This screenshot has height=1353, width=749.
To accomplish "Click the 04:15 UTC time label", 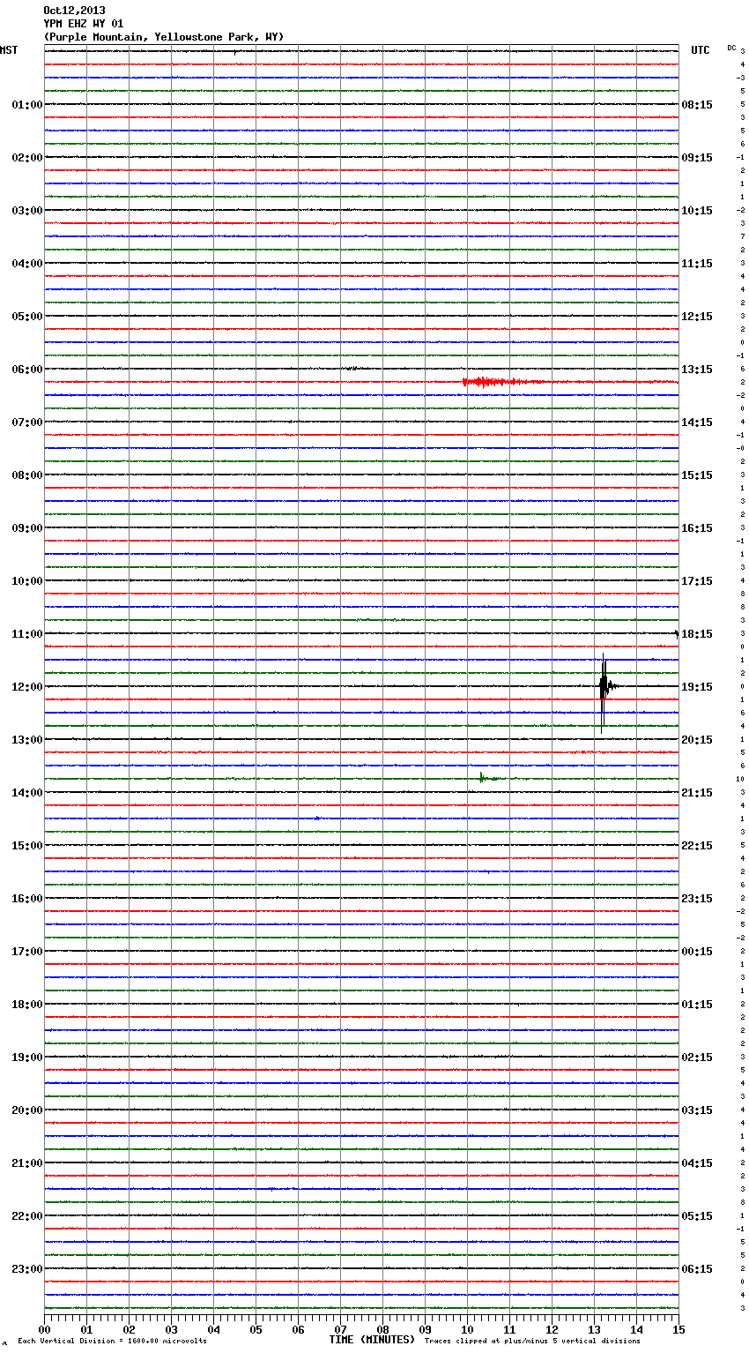I will [x=697, y=1163].
